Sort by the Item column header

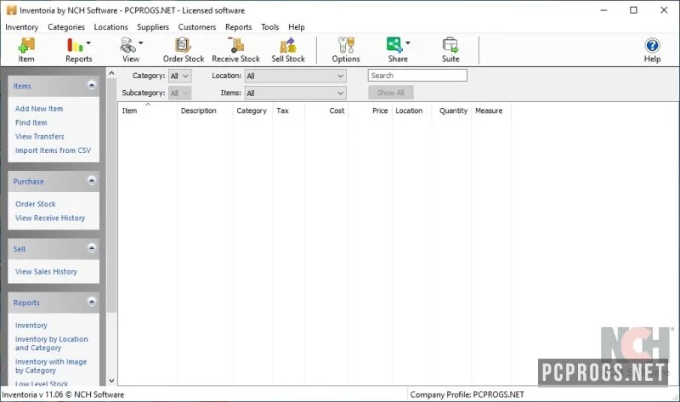(147, 110)
